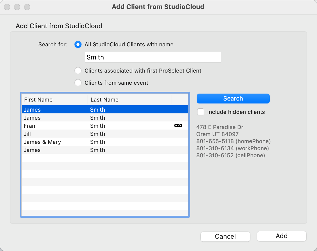Select the highlighted James Smith row
Viewport: 317px width, 251px height.
[x=105, y=110]
